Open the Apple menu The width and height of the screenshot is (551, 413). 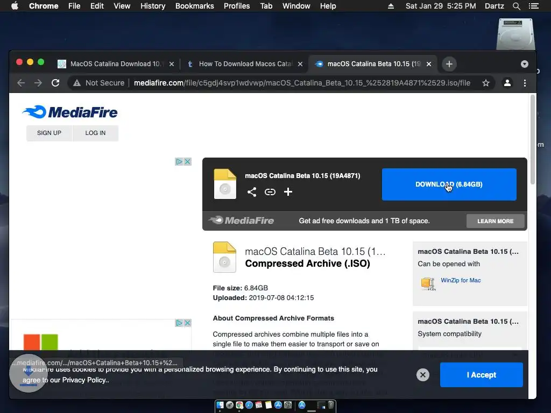tap(15, 6)
